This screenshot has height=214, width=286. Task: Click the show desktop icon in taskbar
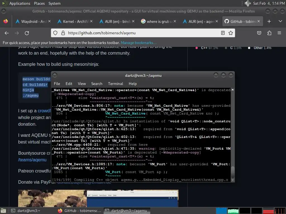tap(3, 211)
